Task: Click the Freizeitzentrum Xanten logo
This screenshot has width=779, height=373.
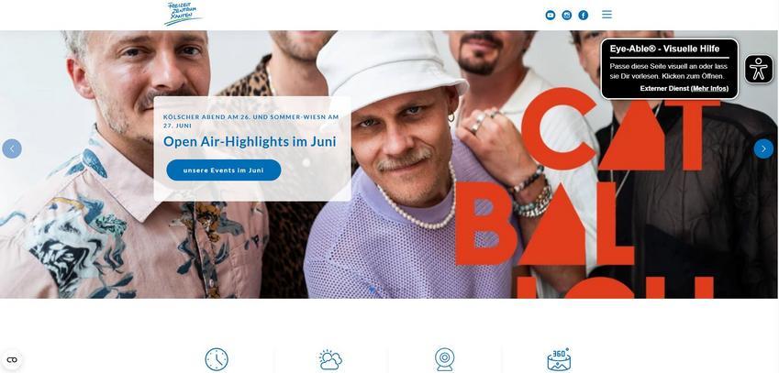Action: coord(183,14)
